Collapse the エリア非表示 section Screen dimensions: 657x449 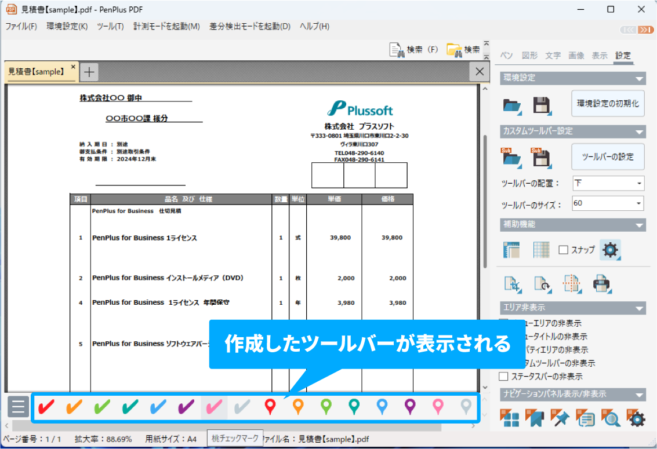pyautogui.click(x=639, y=308)
